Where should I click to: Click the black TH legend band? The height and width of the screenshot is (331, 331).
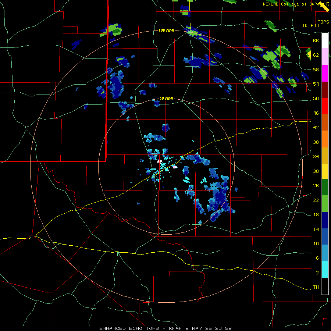click(325, 286)
